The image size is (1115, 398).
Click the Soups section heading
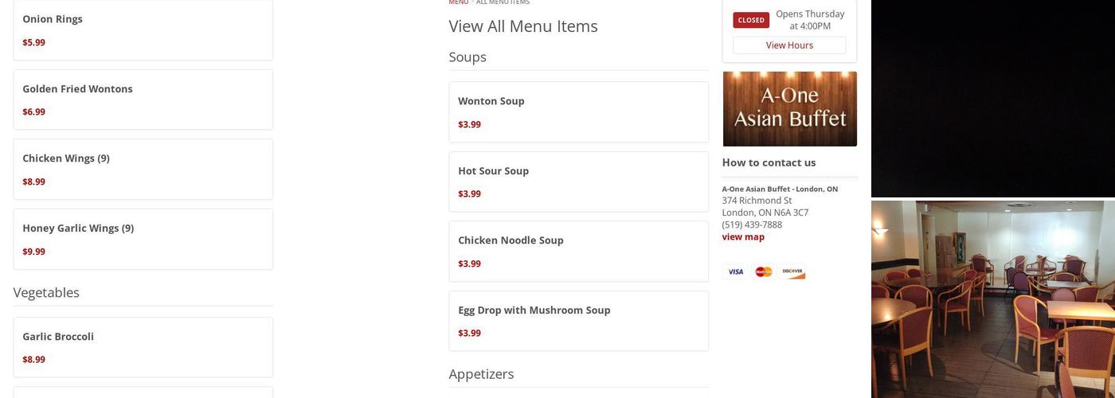[x=468, y=57]
